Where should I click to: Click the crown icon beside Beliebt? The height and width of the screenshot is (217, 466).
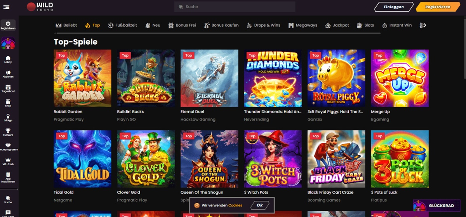(x=59, y=26)
